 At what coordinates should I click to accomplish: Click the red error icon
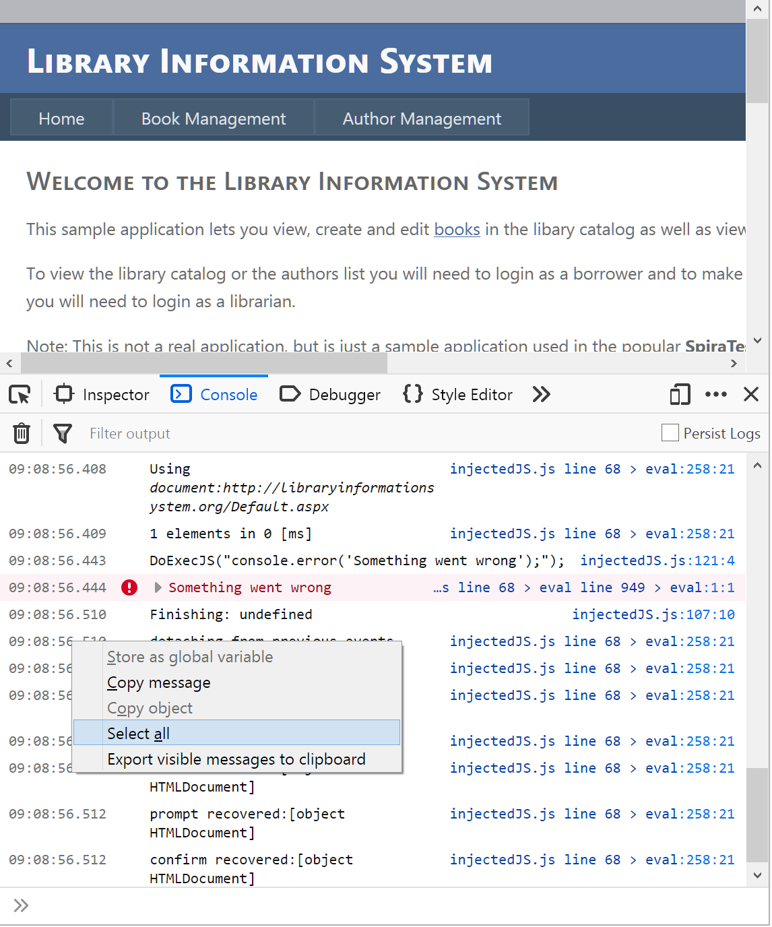pos(129,587)
